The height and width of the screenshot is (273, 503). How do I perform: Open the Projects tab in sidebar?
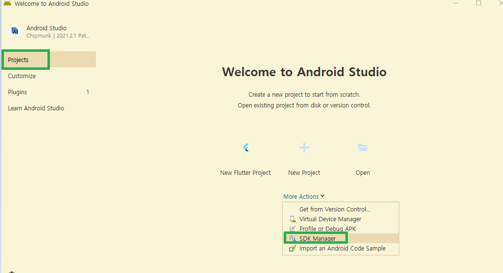coord(49,60)
